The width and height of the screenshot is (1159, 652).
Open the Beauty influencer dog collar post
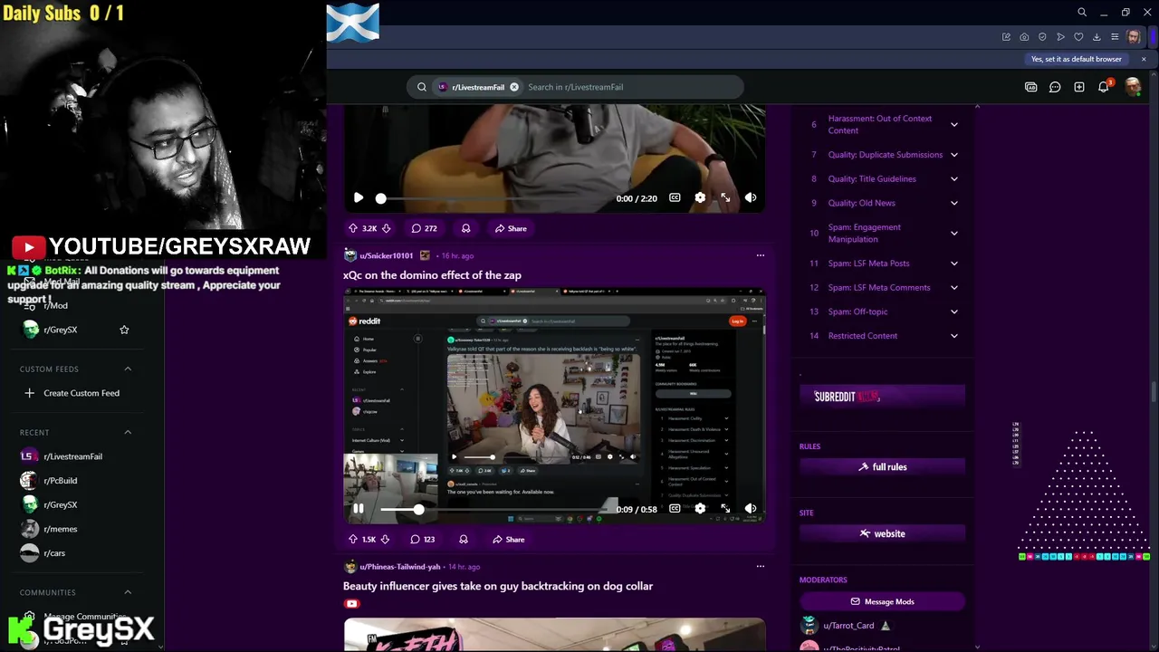coord(498,586)
